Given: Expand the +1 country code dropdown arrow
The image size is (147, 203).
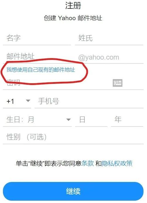Looking at the screenshot, I should point(28,100).
